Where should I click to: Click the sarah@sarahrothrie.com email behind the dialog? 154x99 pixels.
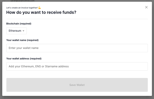tap(23, 1)
